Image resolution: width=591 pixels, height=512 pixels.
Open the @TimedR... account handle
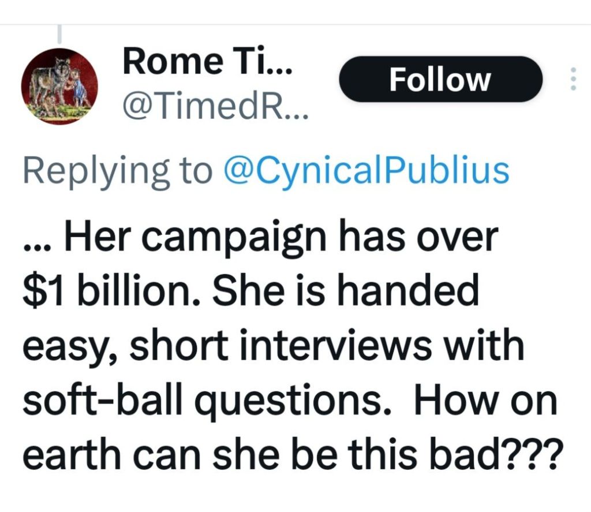tap(215, 106)
